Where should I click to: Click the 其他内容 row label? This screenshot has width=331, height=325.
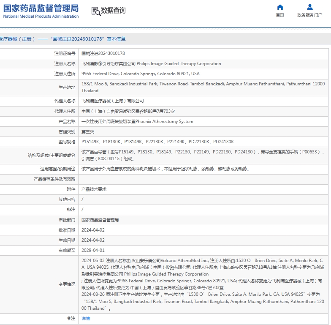[x=67, y=199]
